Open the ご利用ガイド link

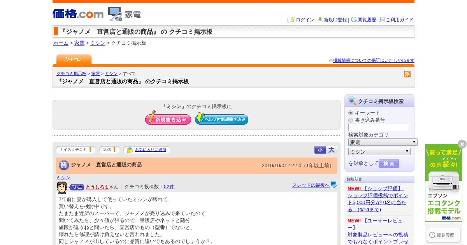(x=400, y=20)
